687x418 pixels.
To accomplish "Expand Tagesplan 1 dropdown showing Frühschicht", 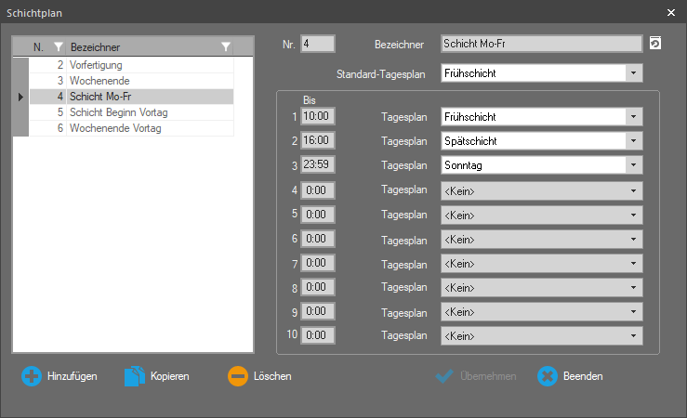I will pos(633,117).
